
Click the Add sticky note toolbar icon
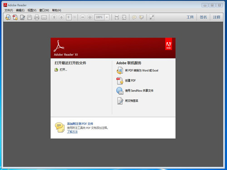pos(134,17)
